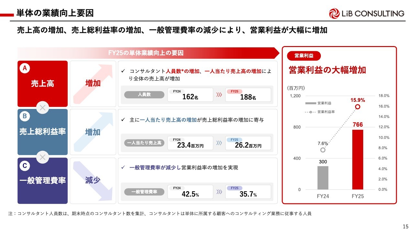The image size is (414, 232).
Task: Click the checkmark beside the コンサルタント人員数 text
Action: click(x=123, y=71)
